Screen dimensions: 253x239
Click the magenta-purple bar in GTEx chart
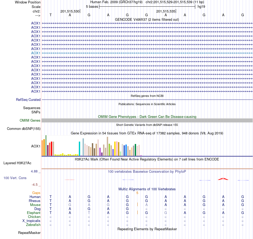point(100,152)
